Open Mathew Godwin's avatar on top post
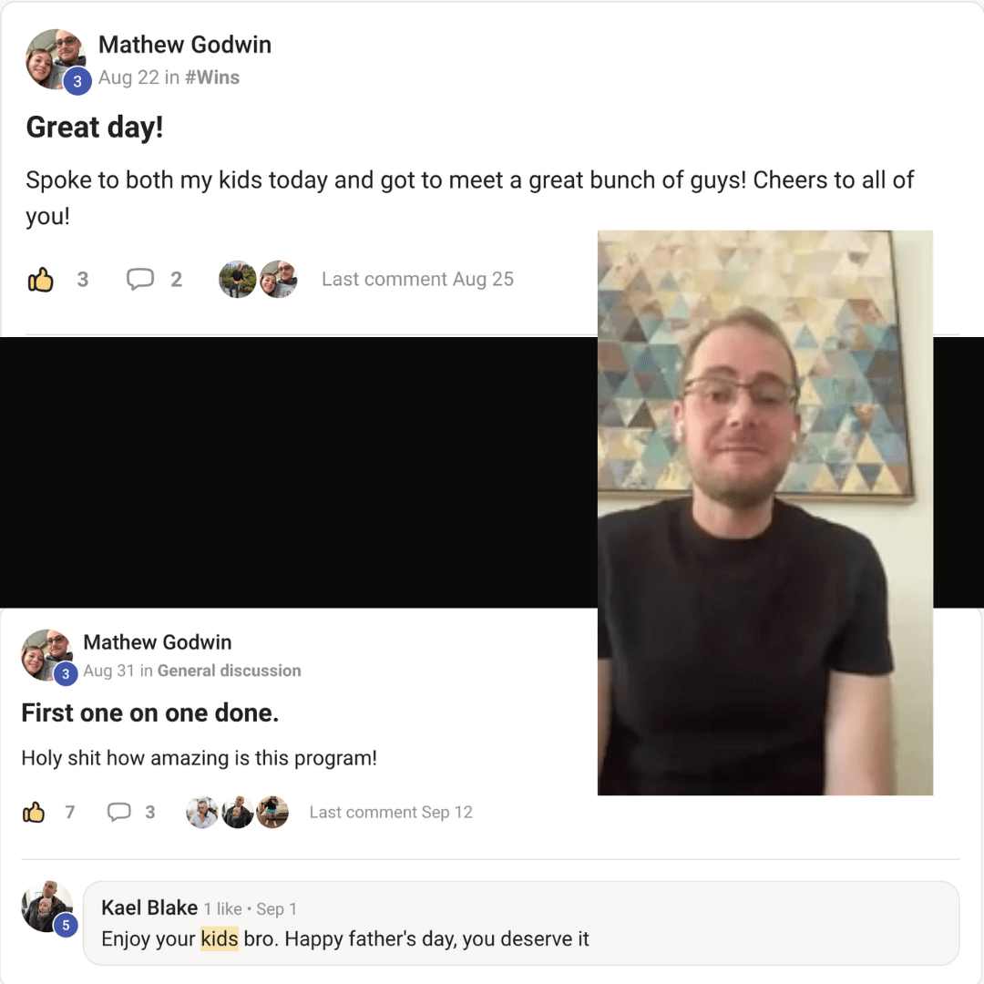This screenshot has height=984, width=984. [x=56, y=59]
